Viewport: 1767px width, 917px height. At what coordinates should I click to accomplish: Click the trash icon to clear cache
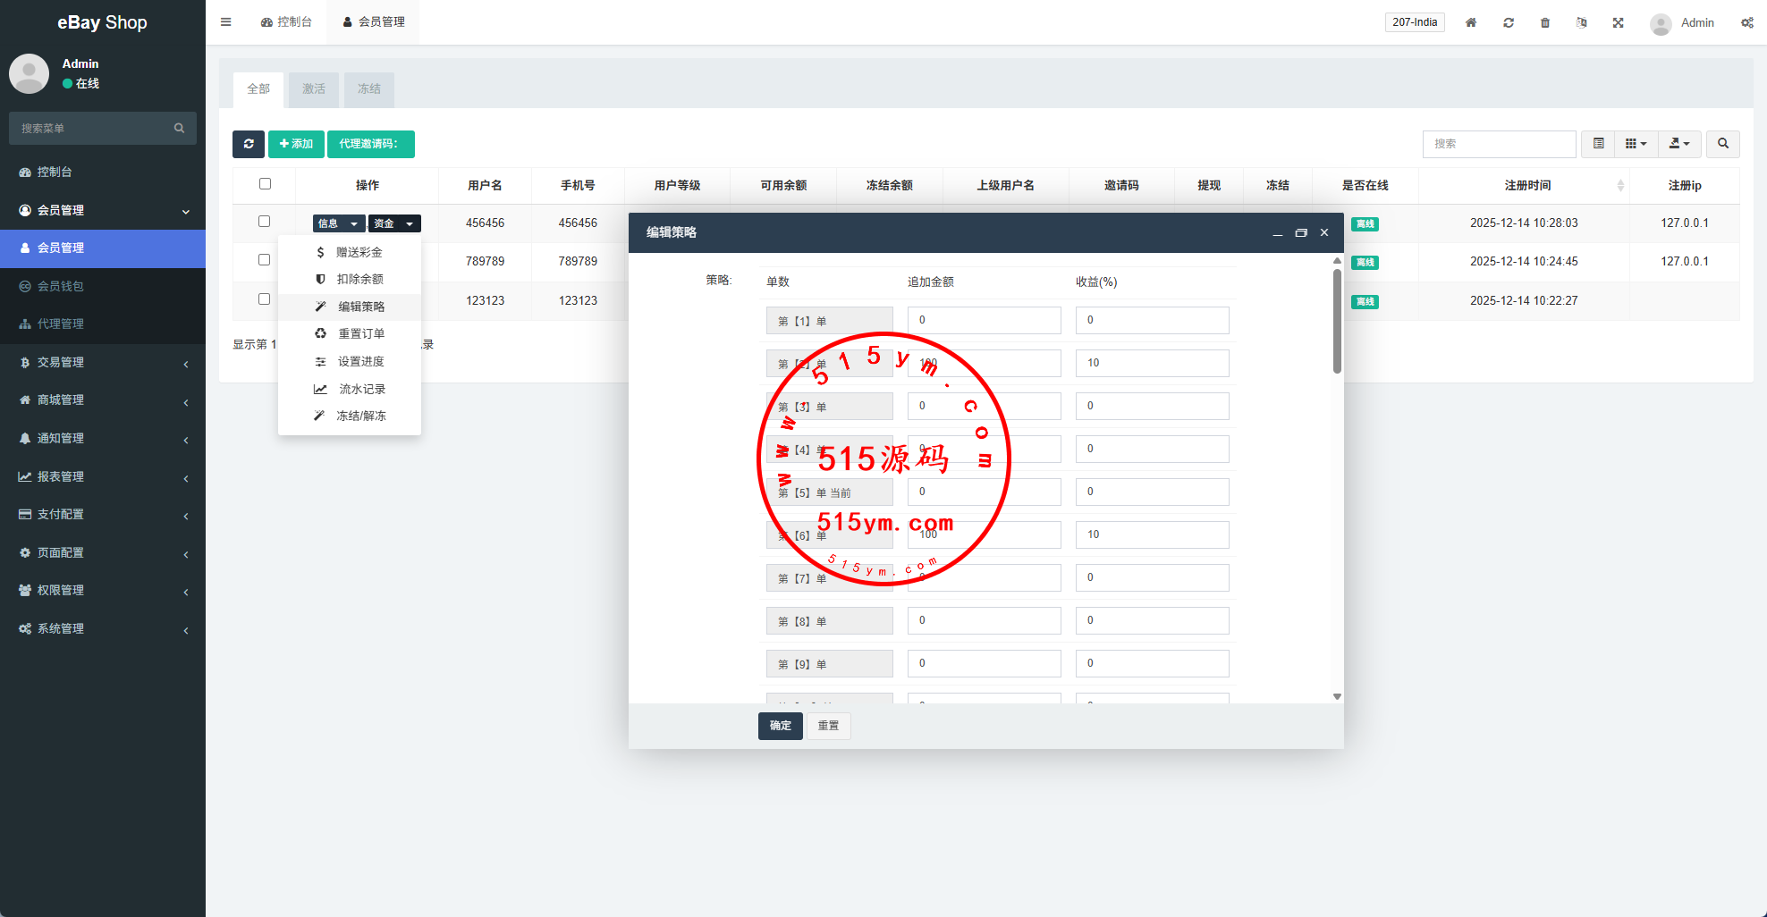[x=1544, y=22]
